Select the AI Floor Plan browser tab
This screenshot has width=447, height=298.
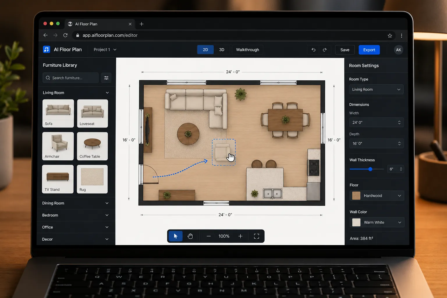[x=100, y=24]
